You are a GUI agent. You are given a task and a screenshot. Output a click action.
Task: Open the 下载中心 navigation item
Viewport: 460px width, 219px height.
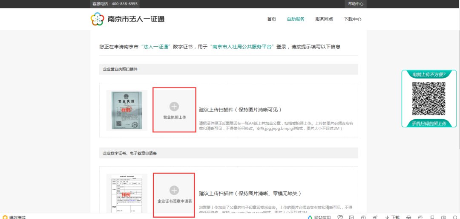(352, 19)
